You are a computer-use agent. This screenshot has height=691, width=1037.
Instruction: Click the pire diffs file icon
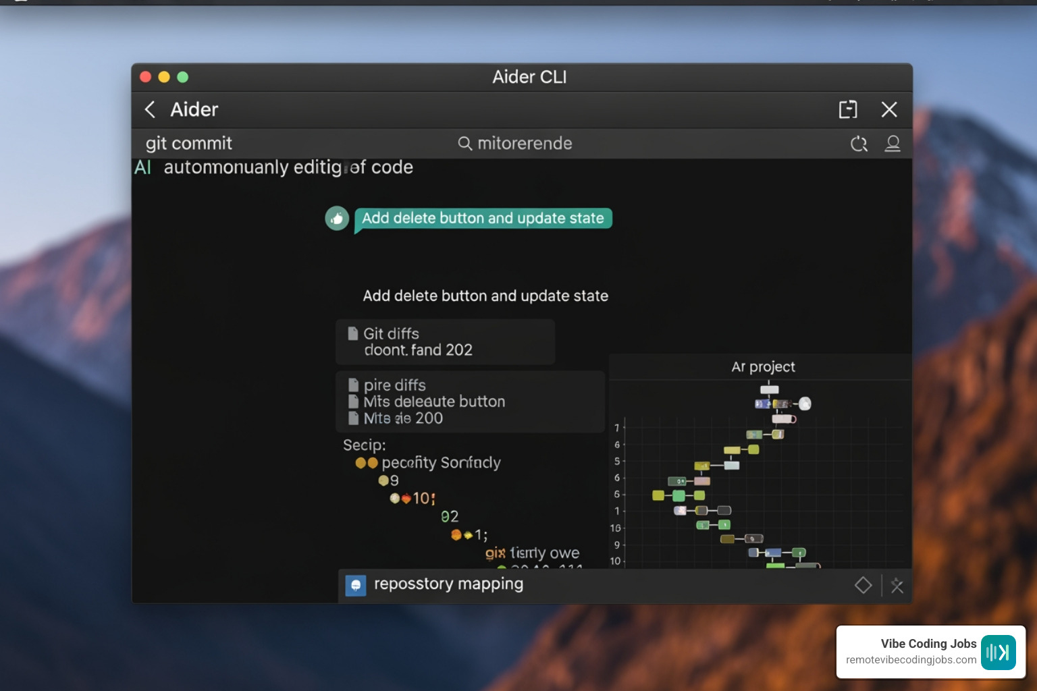click(352, 385)
